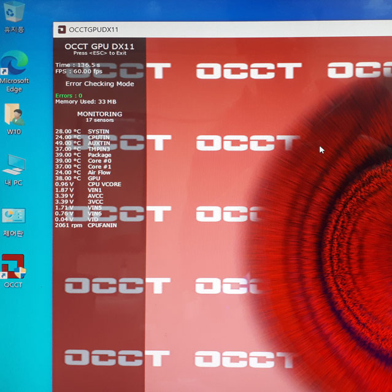Select the SYSTIN 28.00 °C sensor row
392x392 pixels.
coord(82,132)
